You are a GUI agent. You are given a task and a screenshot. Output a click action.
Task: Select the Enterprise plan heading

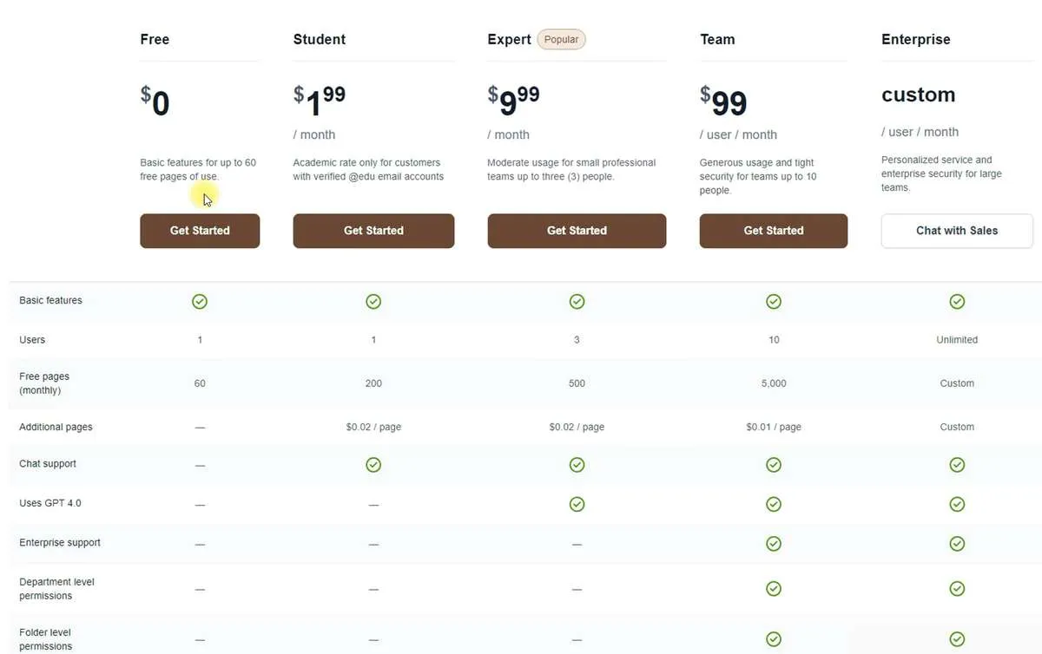coord(915,39)
